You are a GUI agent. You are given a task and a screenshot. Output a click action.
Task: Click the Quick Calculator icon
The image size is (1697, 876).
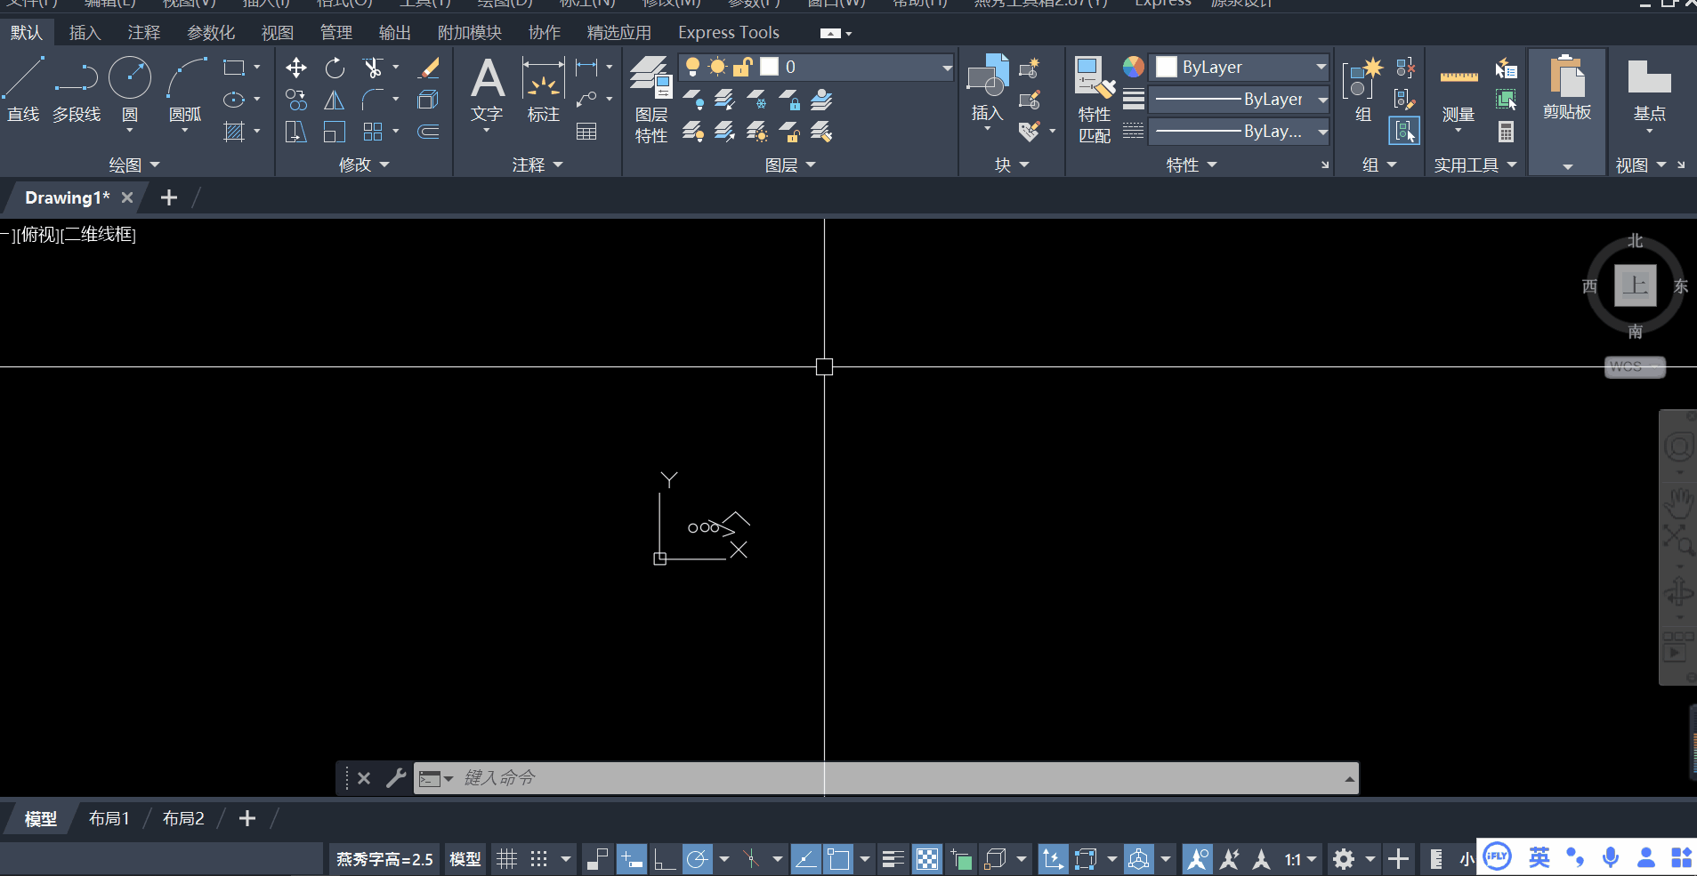[x=1506, y=132]
